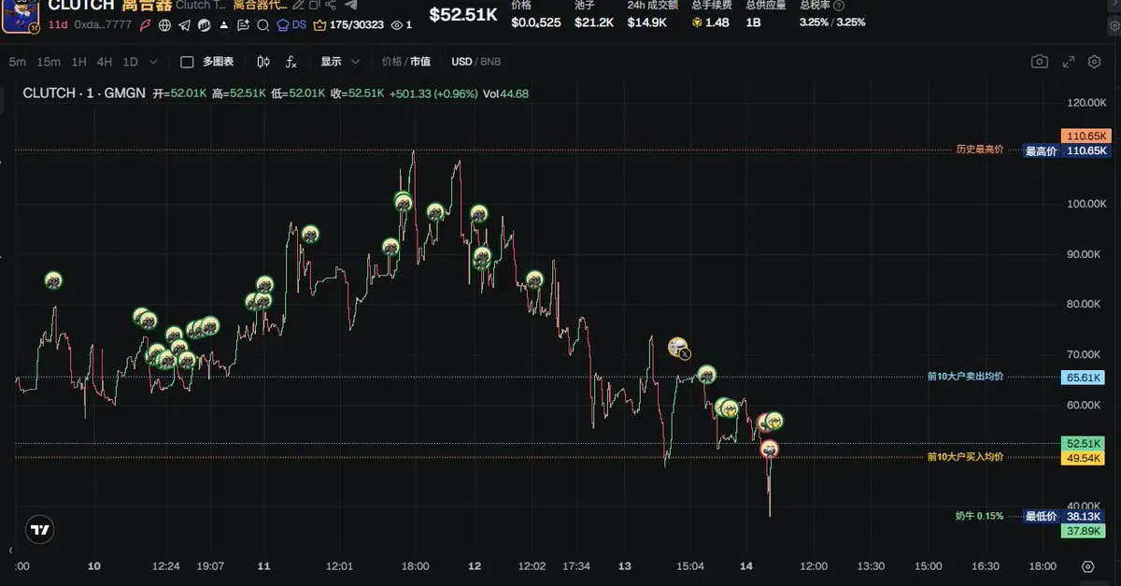Open the fx indicators menu

point(291,62)
